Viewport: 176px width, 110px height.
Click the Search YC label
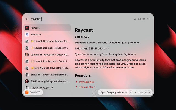tap(35, 92)
